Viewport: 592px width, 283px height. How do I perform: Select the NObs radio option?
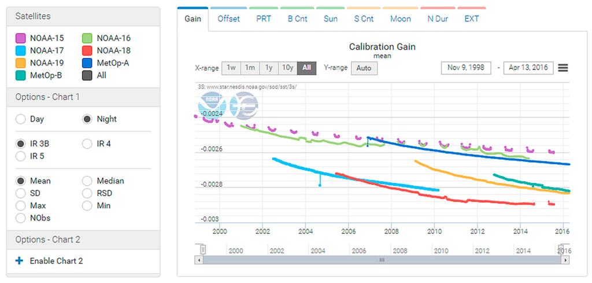(x=21, y=218)
